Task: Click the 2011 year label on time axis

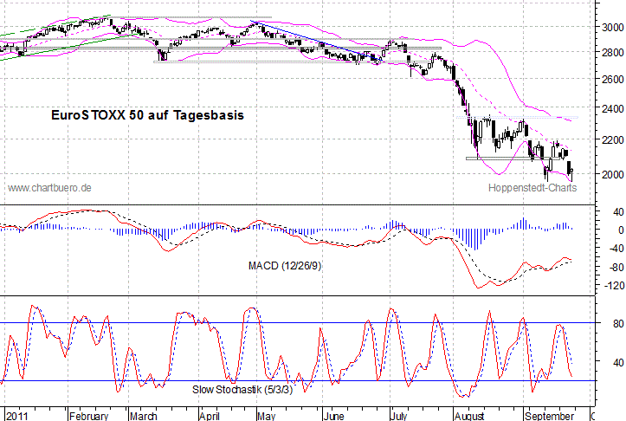Action: coord(17,416)
